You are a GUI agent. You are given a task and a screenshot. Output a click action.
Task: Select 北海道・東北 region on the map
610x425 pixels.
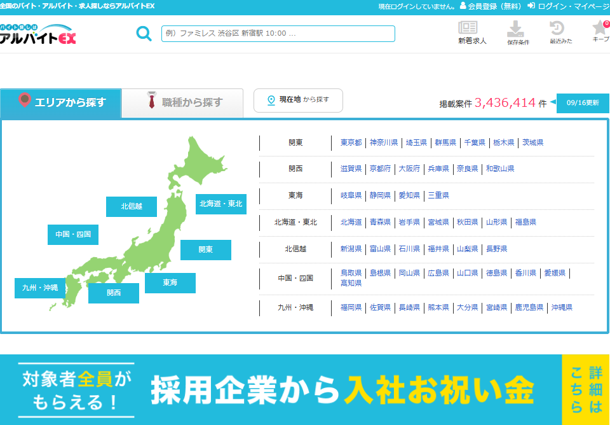pyautogui.click(x=220, y=204)
